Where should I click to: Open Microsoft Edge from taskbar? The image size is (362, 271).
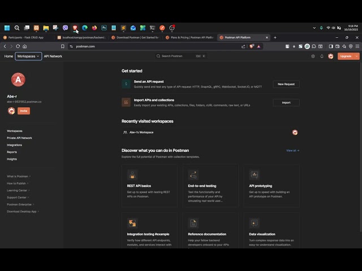pos(85,28)
